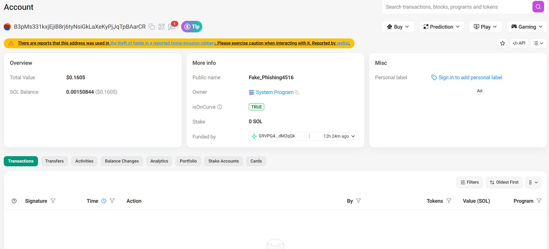549x249 pixels.
Task: Click the help icon beside Signature
Action: (x=14, y=201)
